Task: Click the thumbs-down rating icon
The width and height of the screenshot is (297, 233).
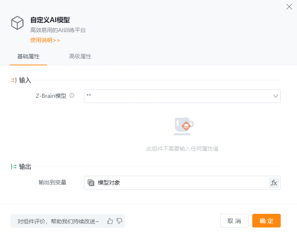Action: tap(119, 221)
